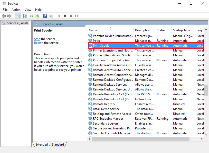The height and width of the screenshot is (153, 209).
Task: Open Properties via the toolbar icon
Action: point(25,16)
